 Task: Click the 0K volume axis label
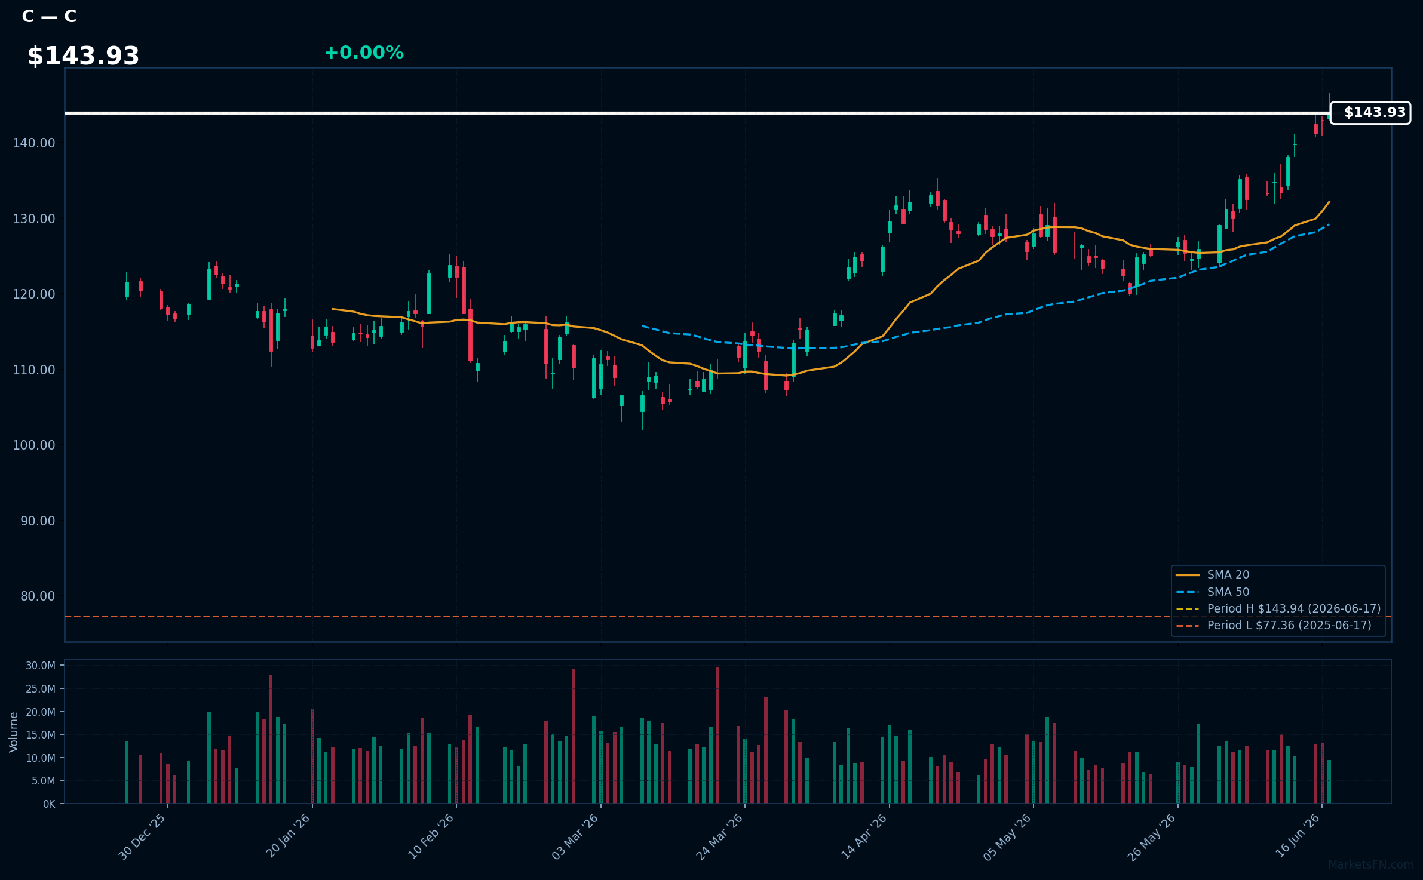tap(49, 804)
